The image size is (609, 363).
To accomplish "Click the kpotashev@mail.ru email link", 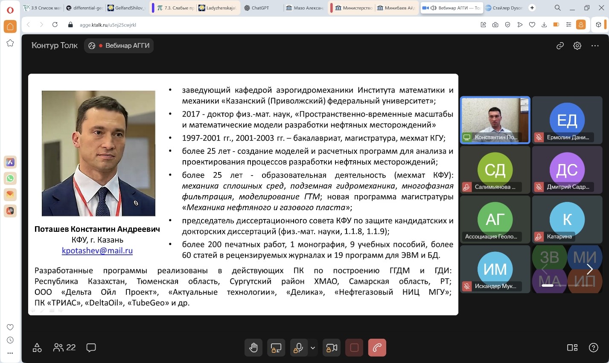I will [x=97, y=251].
